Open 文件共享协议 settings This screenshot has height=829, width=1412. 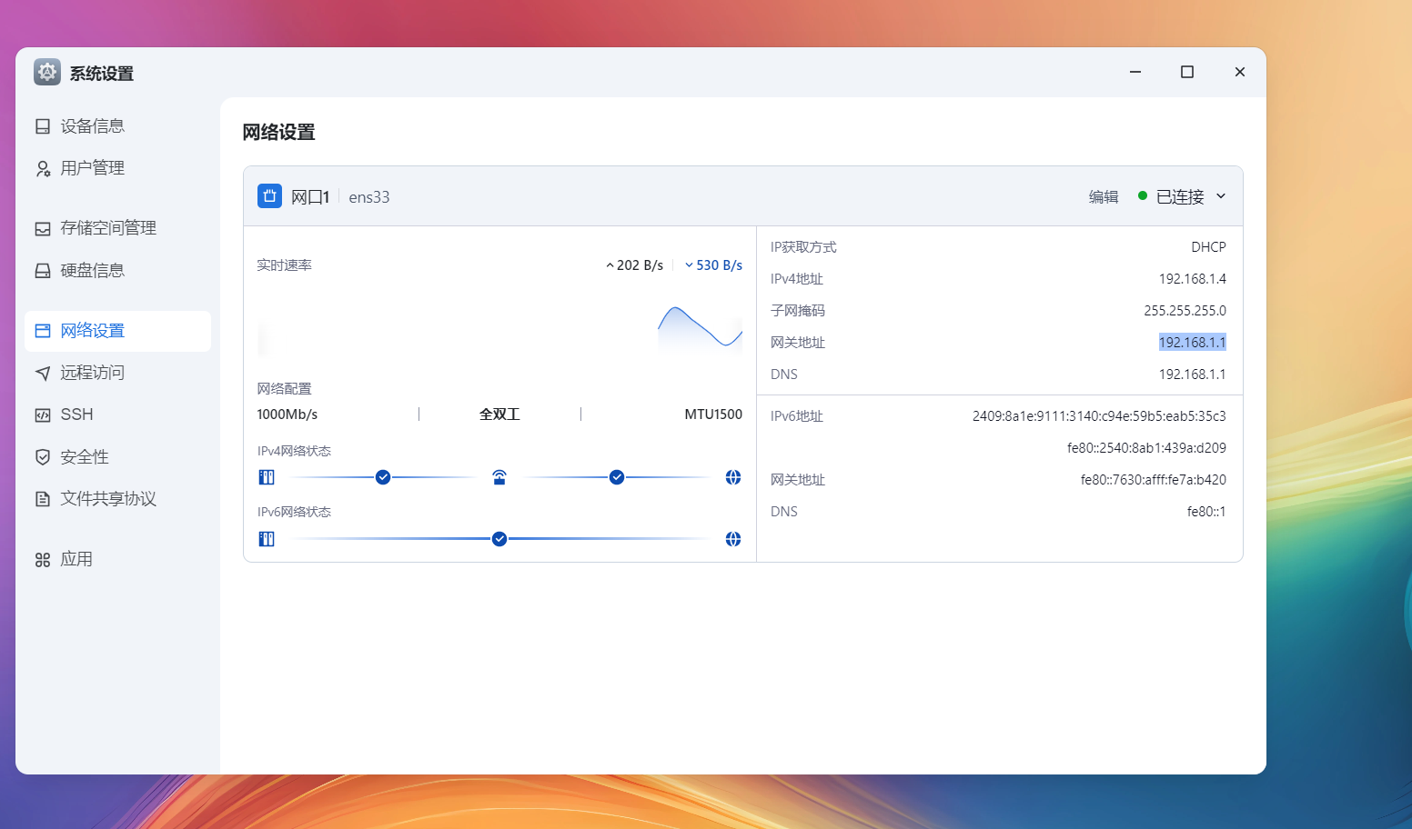[118, 499]
